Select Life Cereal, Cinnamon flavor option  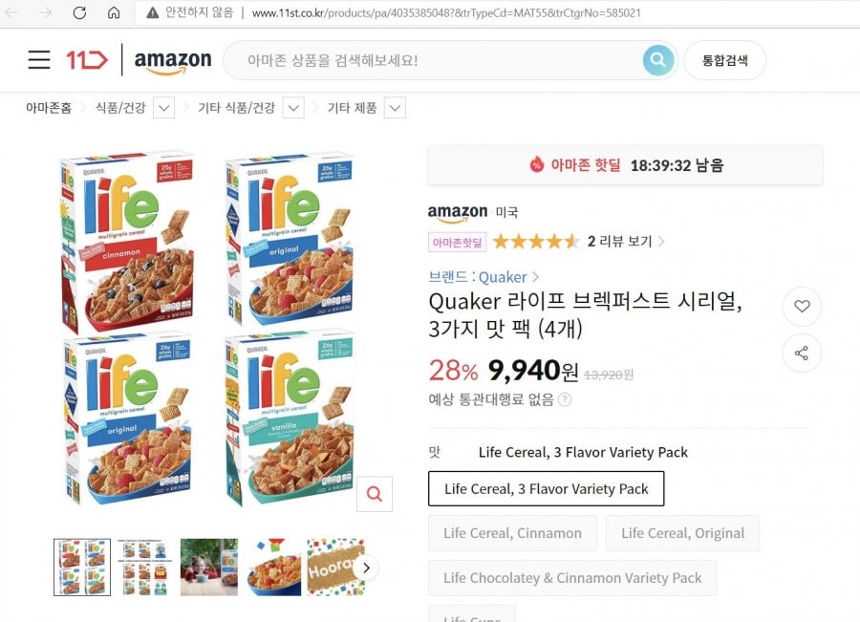click(512, 533)
